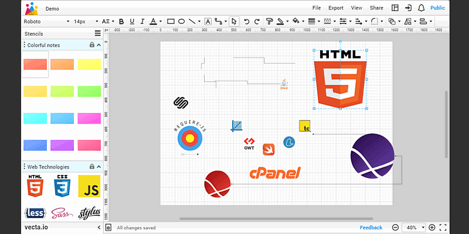
Task: Click the undo arrow icon
Action: (x=246, y=22)
